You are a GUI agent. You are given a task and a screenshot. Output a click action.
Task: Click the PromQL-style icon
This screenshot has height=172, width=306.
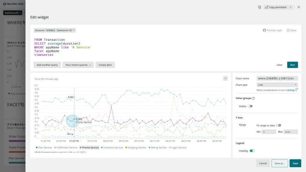(x=264, y=30)
